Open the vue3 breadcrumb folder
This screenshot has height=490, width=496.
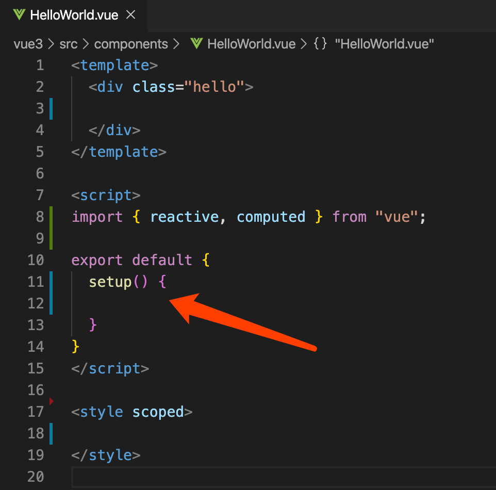(28, 44)
